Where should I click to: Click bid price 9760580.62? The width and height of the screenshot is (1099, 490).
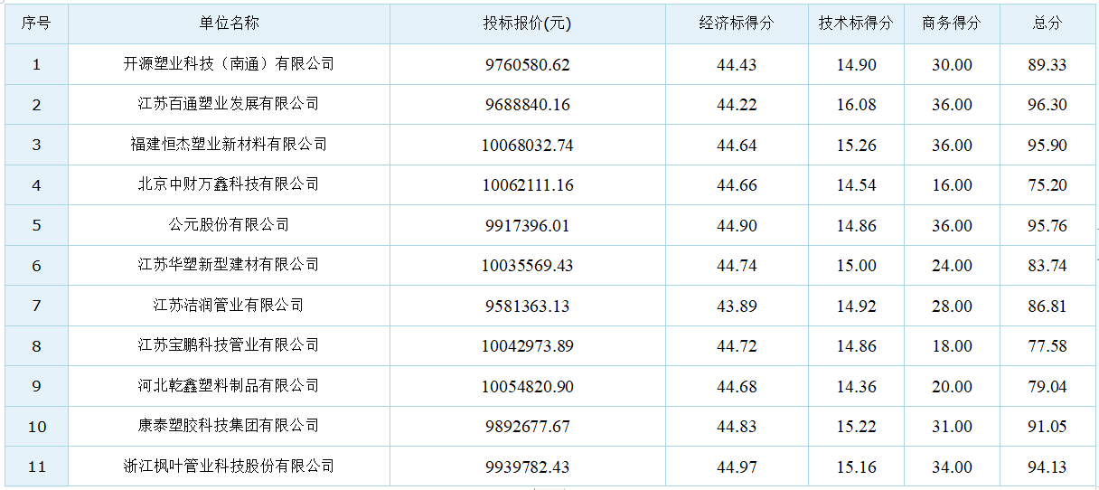tap(528, 65)
